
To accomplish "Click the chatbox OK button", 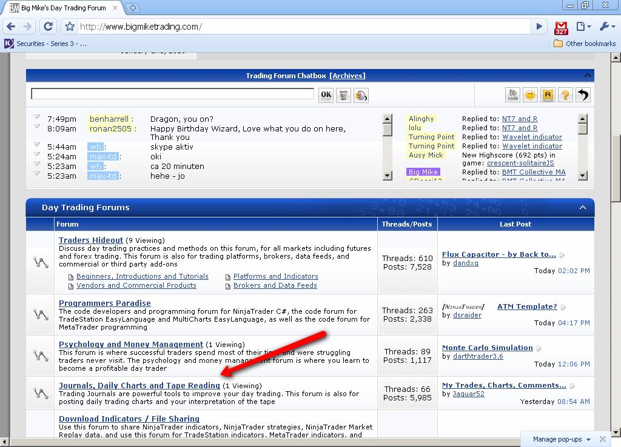I will pos(326,94).
